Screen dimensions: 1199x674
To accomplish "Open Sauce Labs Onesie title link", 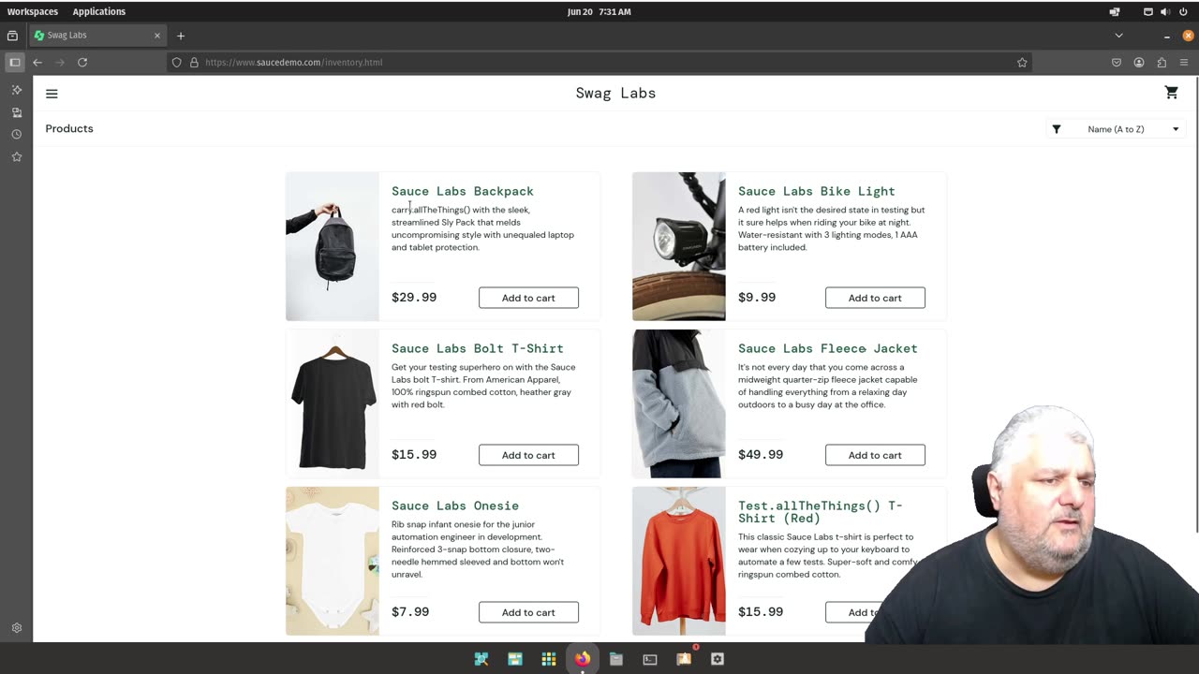I will tap(454, 505).
